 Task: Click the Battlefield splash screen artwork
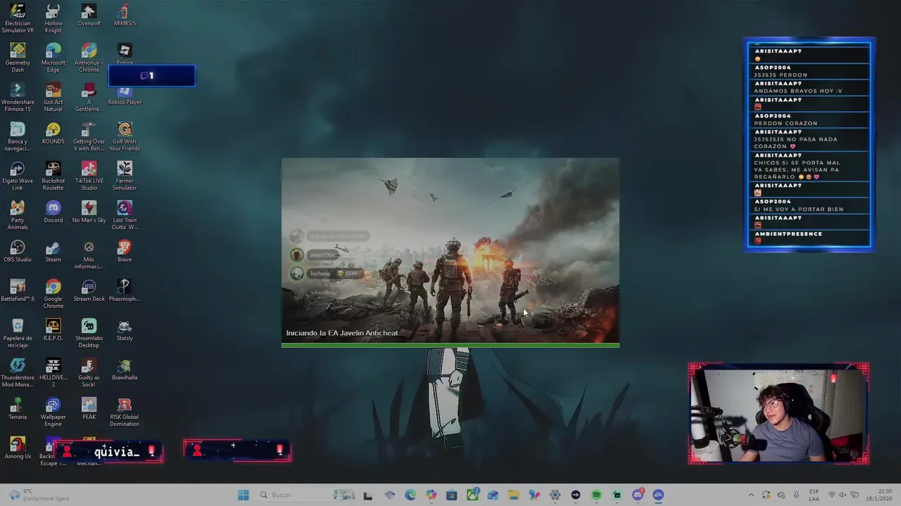coord(450,250)
